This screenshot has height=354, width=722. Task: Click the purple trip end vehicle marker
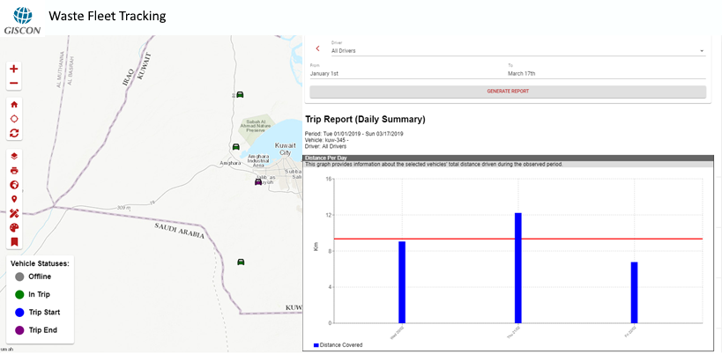pos(258,182)
